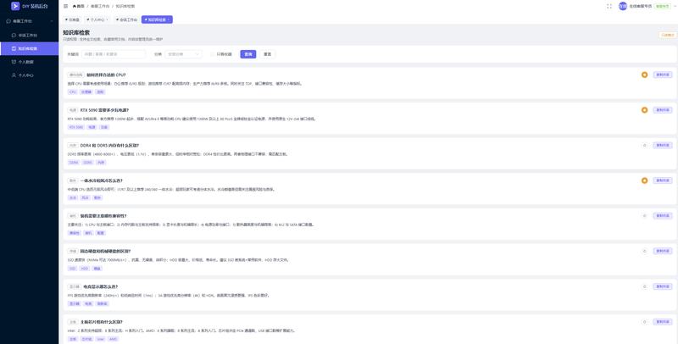Focus the 关键词 search input
The image size is (678, 344).
[114, 54]
